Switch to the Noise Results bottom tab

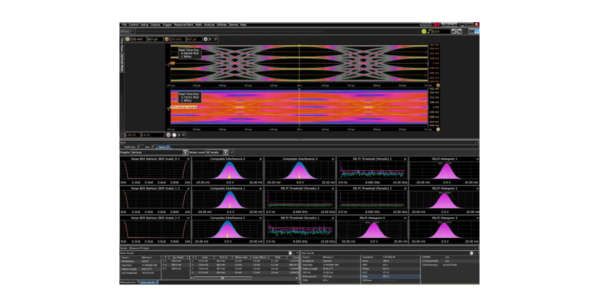[x=149, y=283]
